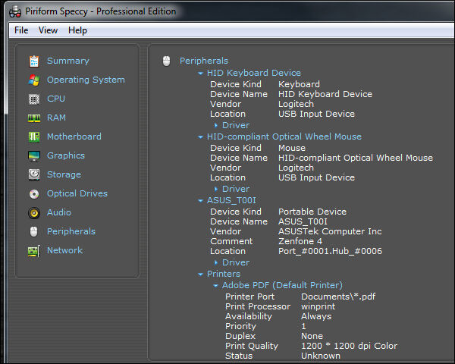
Task: Click 'Portable Device' value
Action: [x=312, y=212]
